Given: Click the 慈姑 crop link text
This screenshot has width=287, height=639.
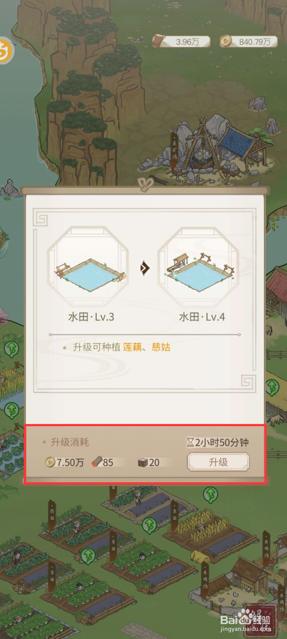Looking at the screenshot, I should pos(161,347).
